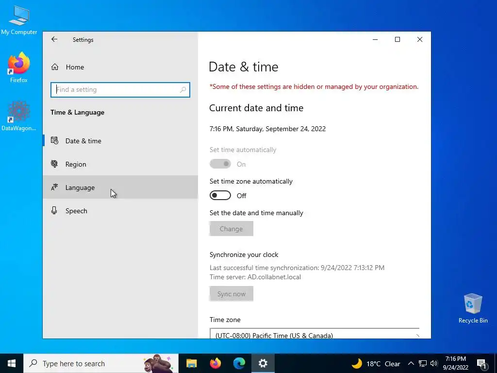
Task: Open the notification Action Center icon
Action: [x=482, y=363]
